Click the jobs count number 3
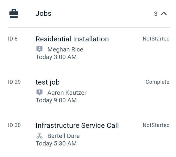 155,14
